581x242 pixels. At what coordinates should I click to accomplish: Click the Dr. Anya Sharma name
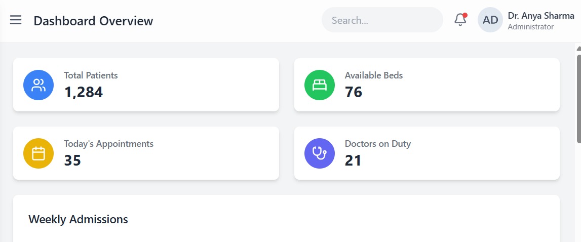point(540,16)
